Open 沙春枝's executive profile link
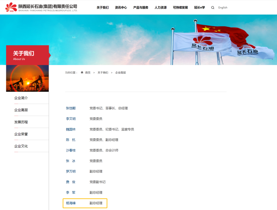 tap(71, 150)
